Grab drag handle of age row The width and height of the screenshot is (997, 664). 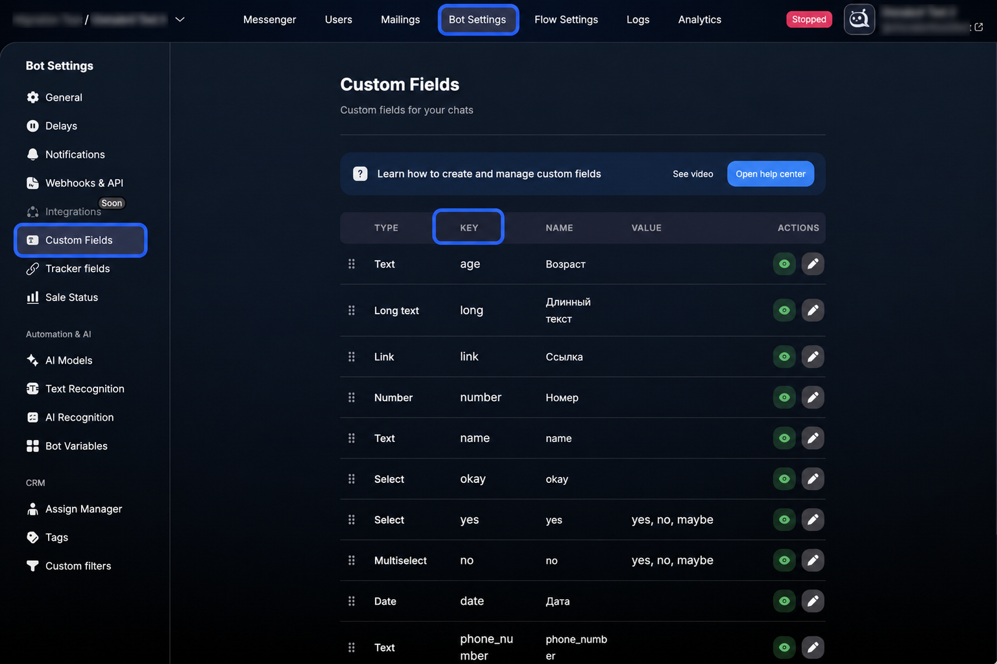(x=352, y=264)
